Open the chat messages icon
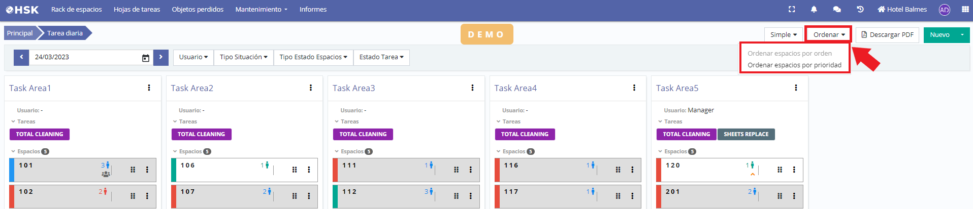Viewport: 973px width, 209px height. [x=837, y=9]
